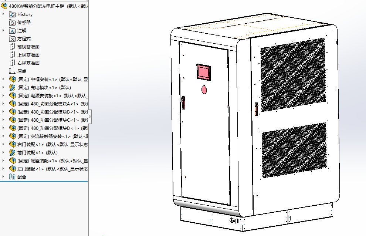Click the 配合 mates paperclip icon

[x=12, y=177]
